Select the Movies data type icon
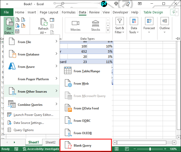Image resolution: width=181 pixels, height=152 pixels. (76, 26)
